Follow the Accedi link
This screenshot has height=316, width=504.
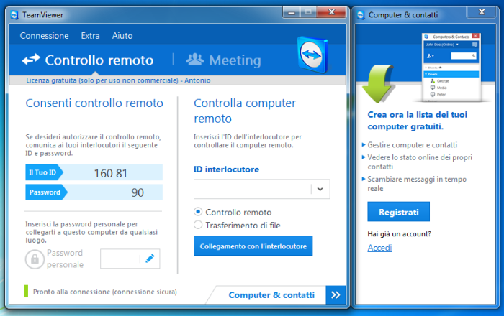[379, 248]
